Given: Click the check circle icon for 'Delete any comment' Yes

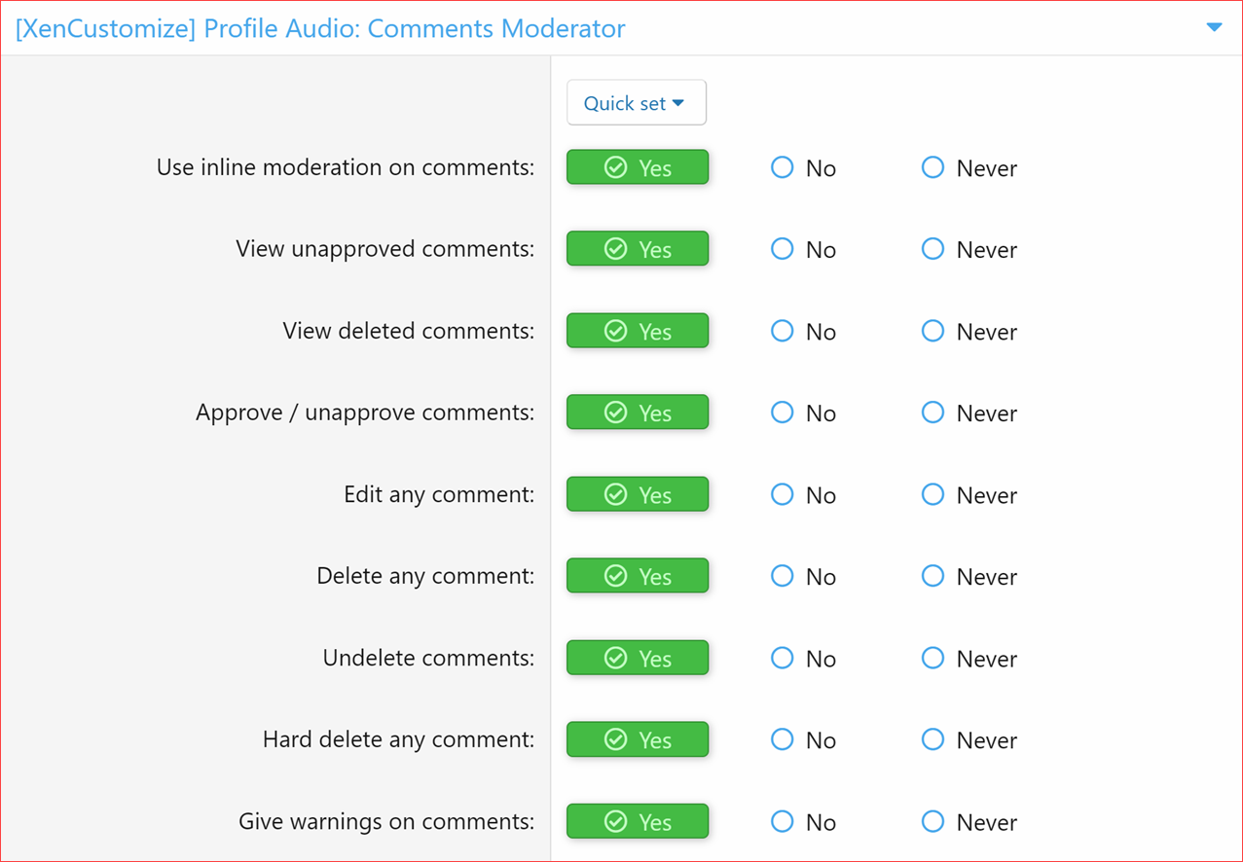Looking at the screenshot, I should coord(616,575).
